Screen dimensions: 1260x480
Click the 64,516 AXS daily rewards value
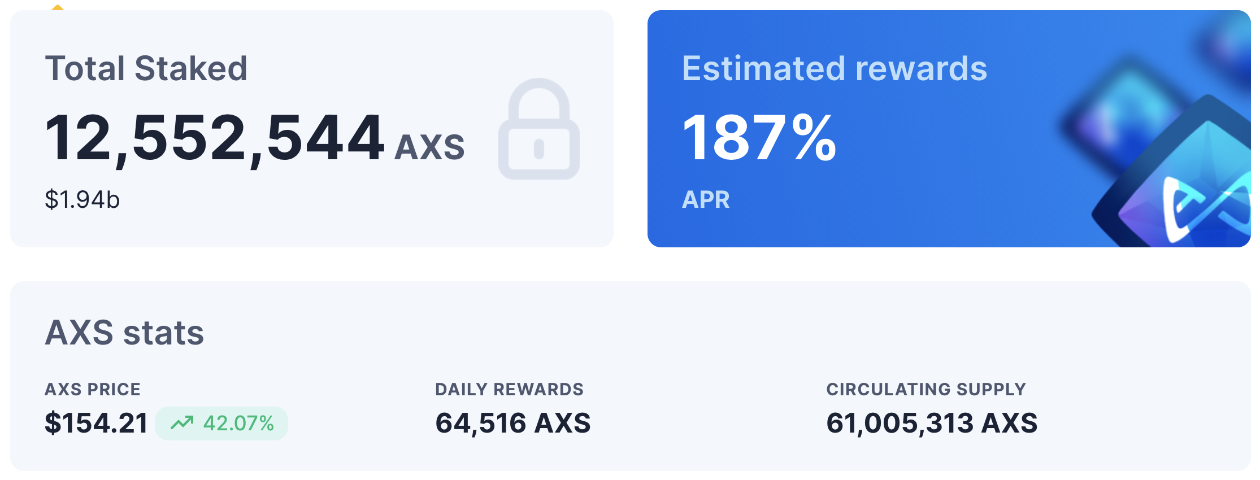(513, 423)
